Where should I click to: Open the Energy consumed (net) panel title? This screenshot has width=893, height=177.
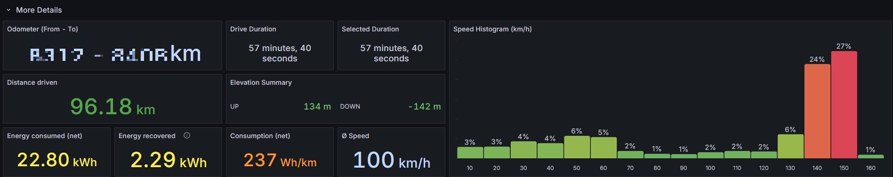click(x=45, y=136)
